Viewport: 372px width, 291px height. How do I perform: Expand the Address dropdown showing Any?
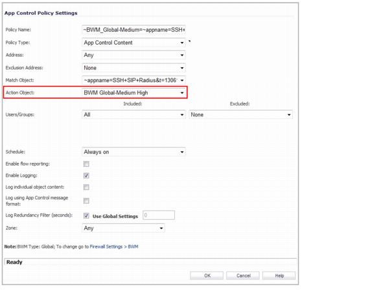(134, 55)
